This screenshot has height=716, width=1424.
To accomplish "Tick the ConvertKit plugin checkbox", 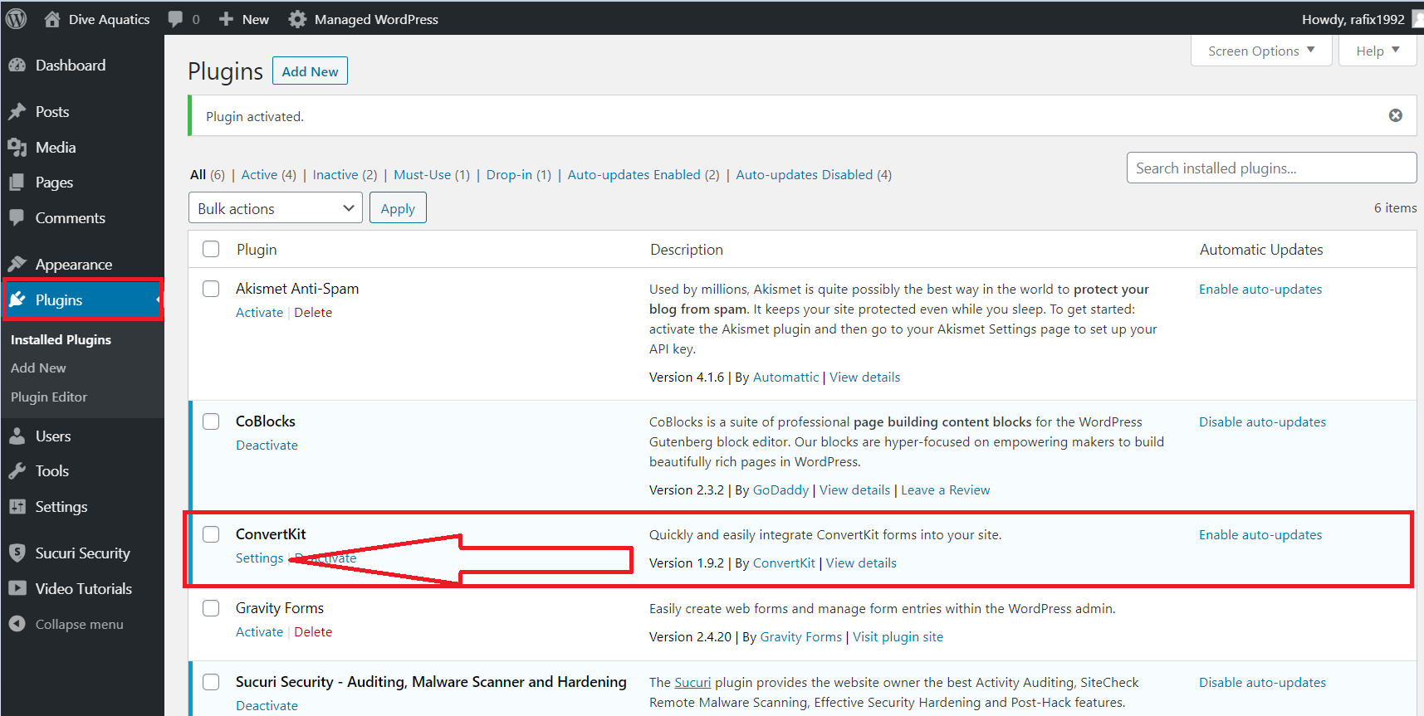I will pyautogui.click(x=211, y=533).
